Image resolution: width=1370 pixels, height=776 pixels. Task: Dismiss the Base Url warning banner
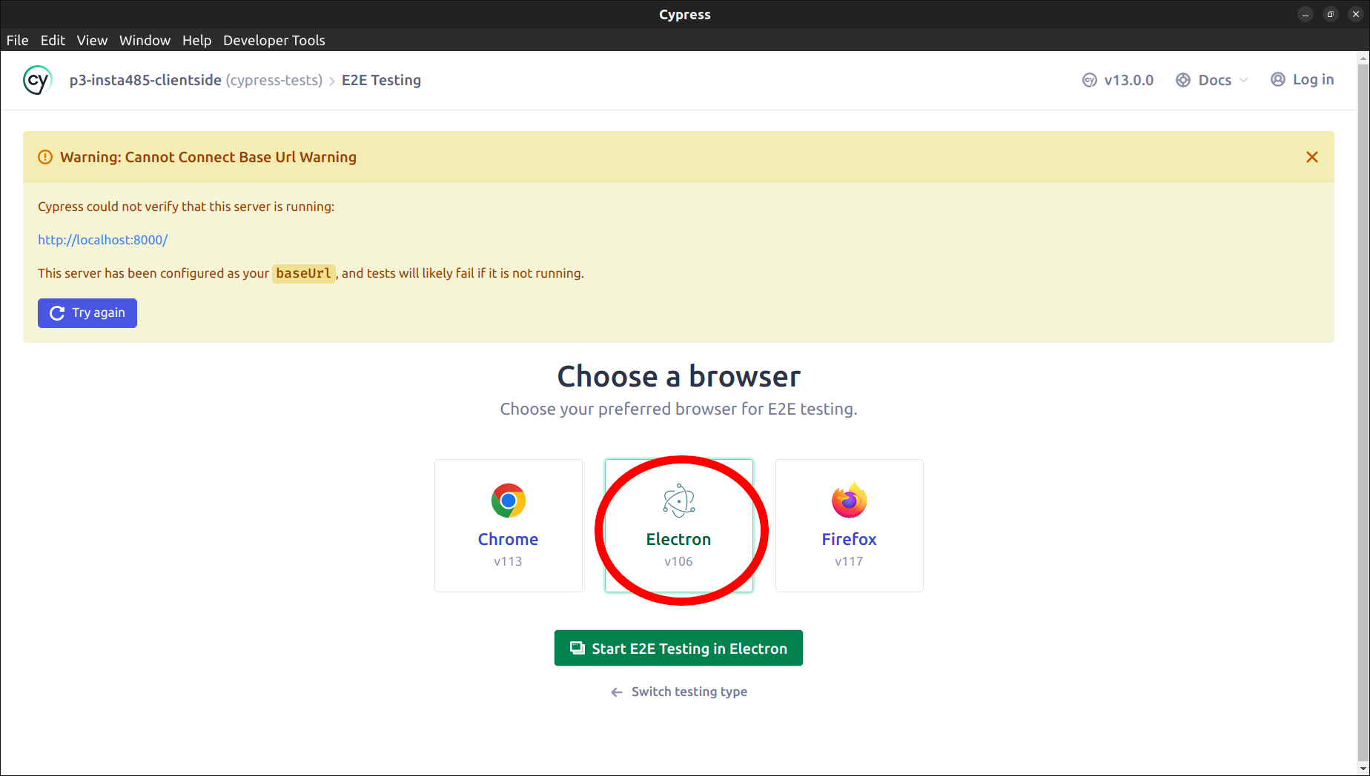1312,157
